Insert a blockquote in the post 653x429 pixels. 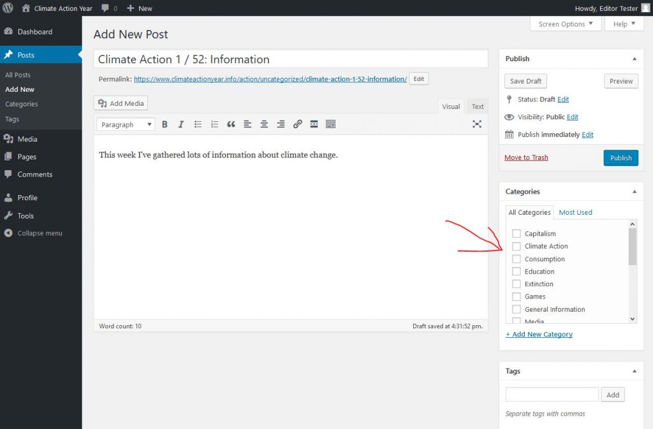(231, 124)
